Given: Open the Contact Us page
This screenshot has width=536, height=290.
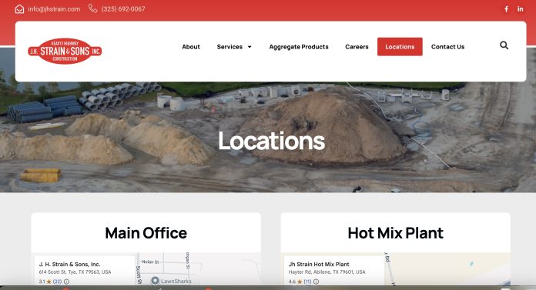Looking at the screenshot, I should click(447, 47).
